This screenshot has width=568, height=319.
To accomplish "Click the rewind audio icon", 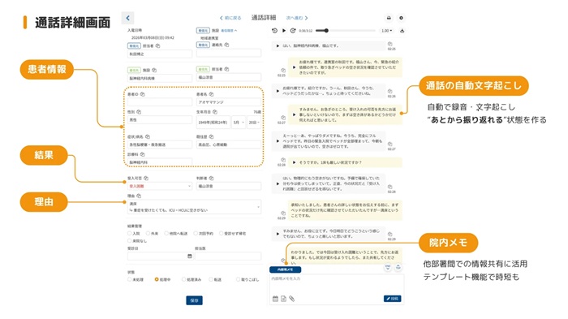I will pos(274,31).
